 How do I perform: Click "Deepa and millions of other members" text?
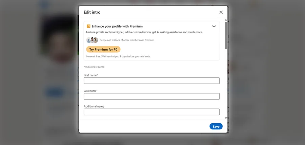[x=127, y=40]
